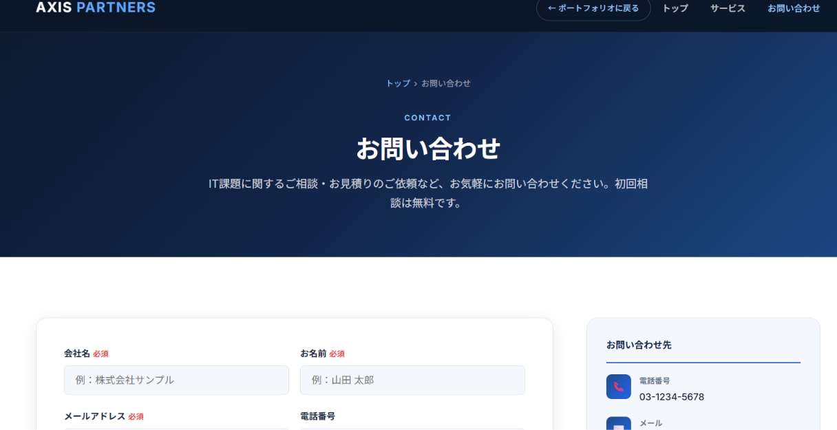Image resolution: width=837 pixels, height=430 pixels.
Task: Click the phone icon beside 電話番号
Action: [x=619, y=387]
